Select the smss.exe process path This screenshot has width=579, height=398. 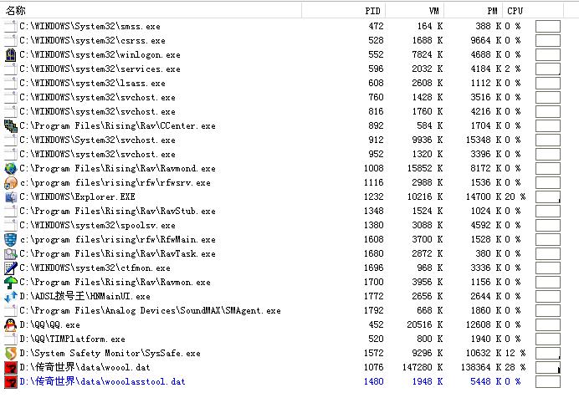[x=90, y=27]
